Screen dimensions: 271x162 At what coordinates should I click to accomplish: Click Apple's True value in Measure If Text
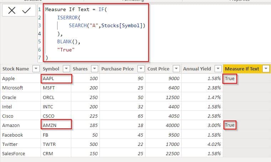pyautogui.click(x=230, y=78)
